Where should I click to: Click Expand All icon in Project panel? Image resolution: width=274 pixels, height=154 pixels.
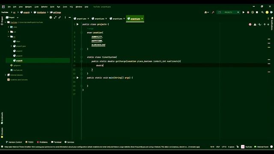pyautogui.click(x=55, y=18)
